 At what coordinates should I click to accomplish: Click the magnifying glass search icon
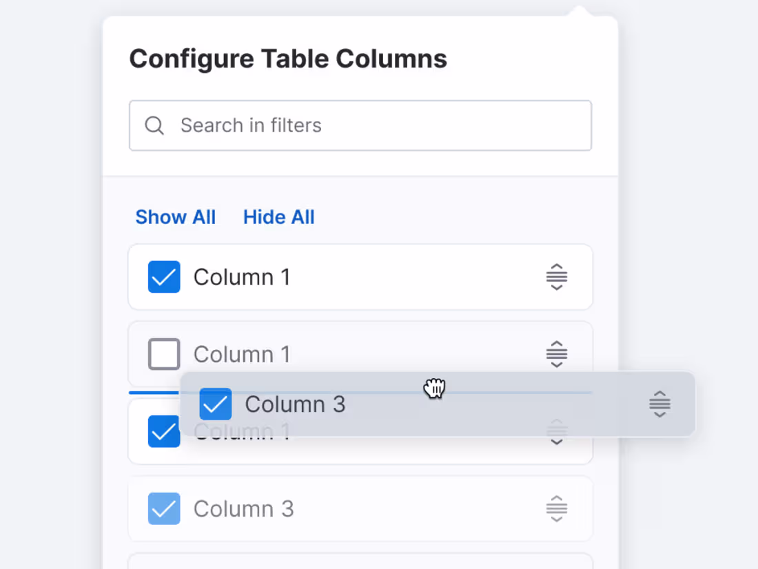(154, 125)
